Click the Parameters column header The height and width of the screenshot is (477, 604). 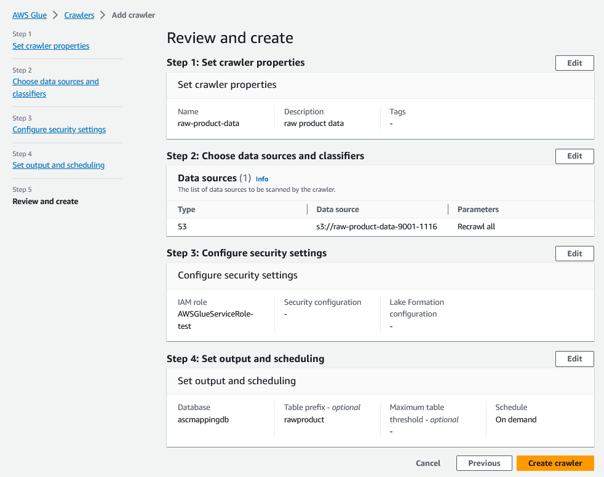[478, 210]
